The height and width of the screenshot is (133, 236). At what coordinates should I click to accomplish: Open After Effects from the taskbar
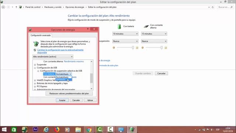[35, 129]
